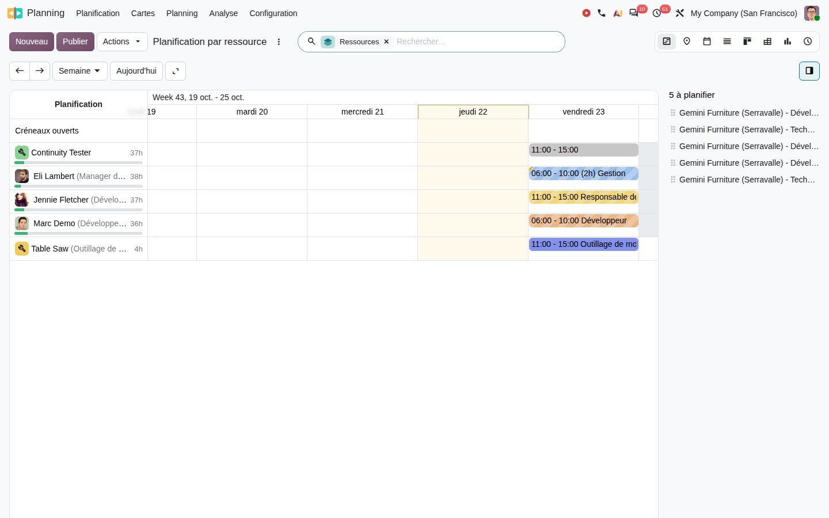The image size is (829, 518).
Task: Select the Eli Lambert resource row
Action: point(79,177)
